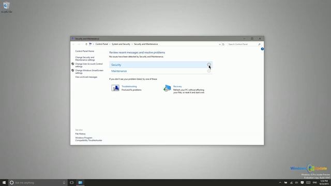Click the Cortana microphone icon
This screenshot has width=331, height=186.
tap(64, 182)
